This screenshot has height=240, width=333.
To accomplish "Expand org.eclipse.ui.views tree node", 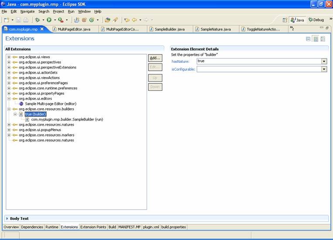I will point(9,57).
